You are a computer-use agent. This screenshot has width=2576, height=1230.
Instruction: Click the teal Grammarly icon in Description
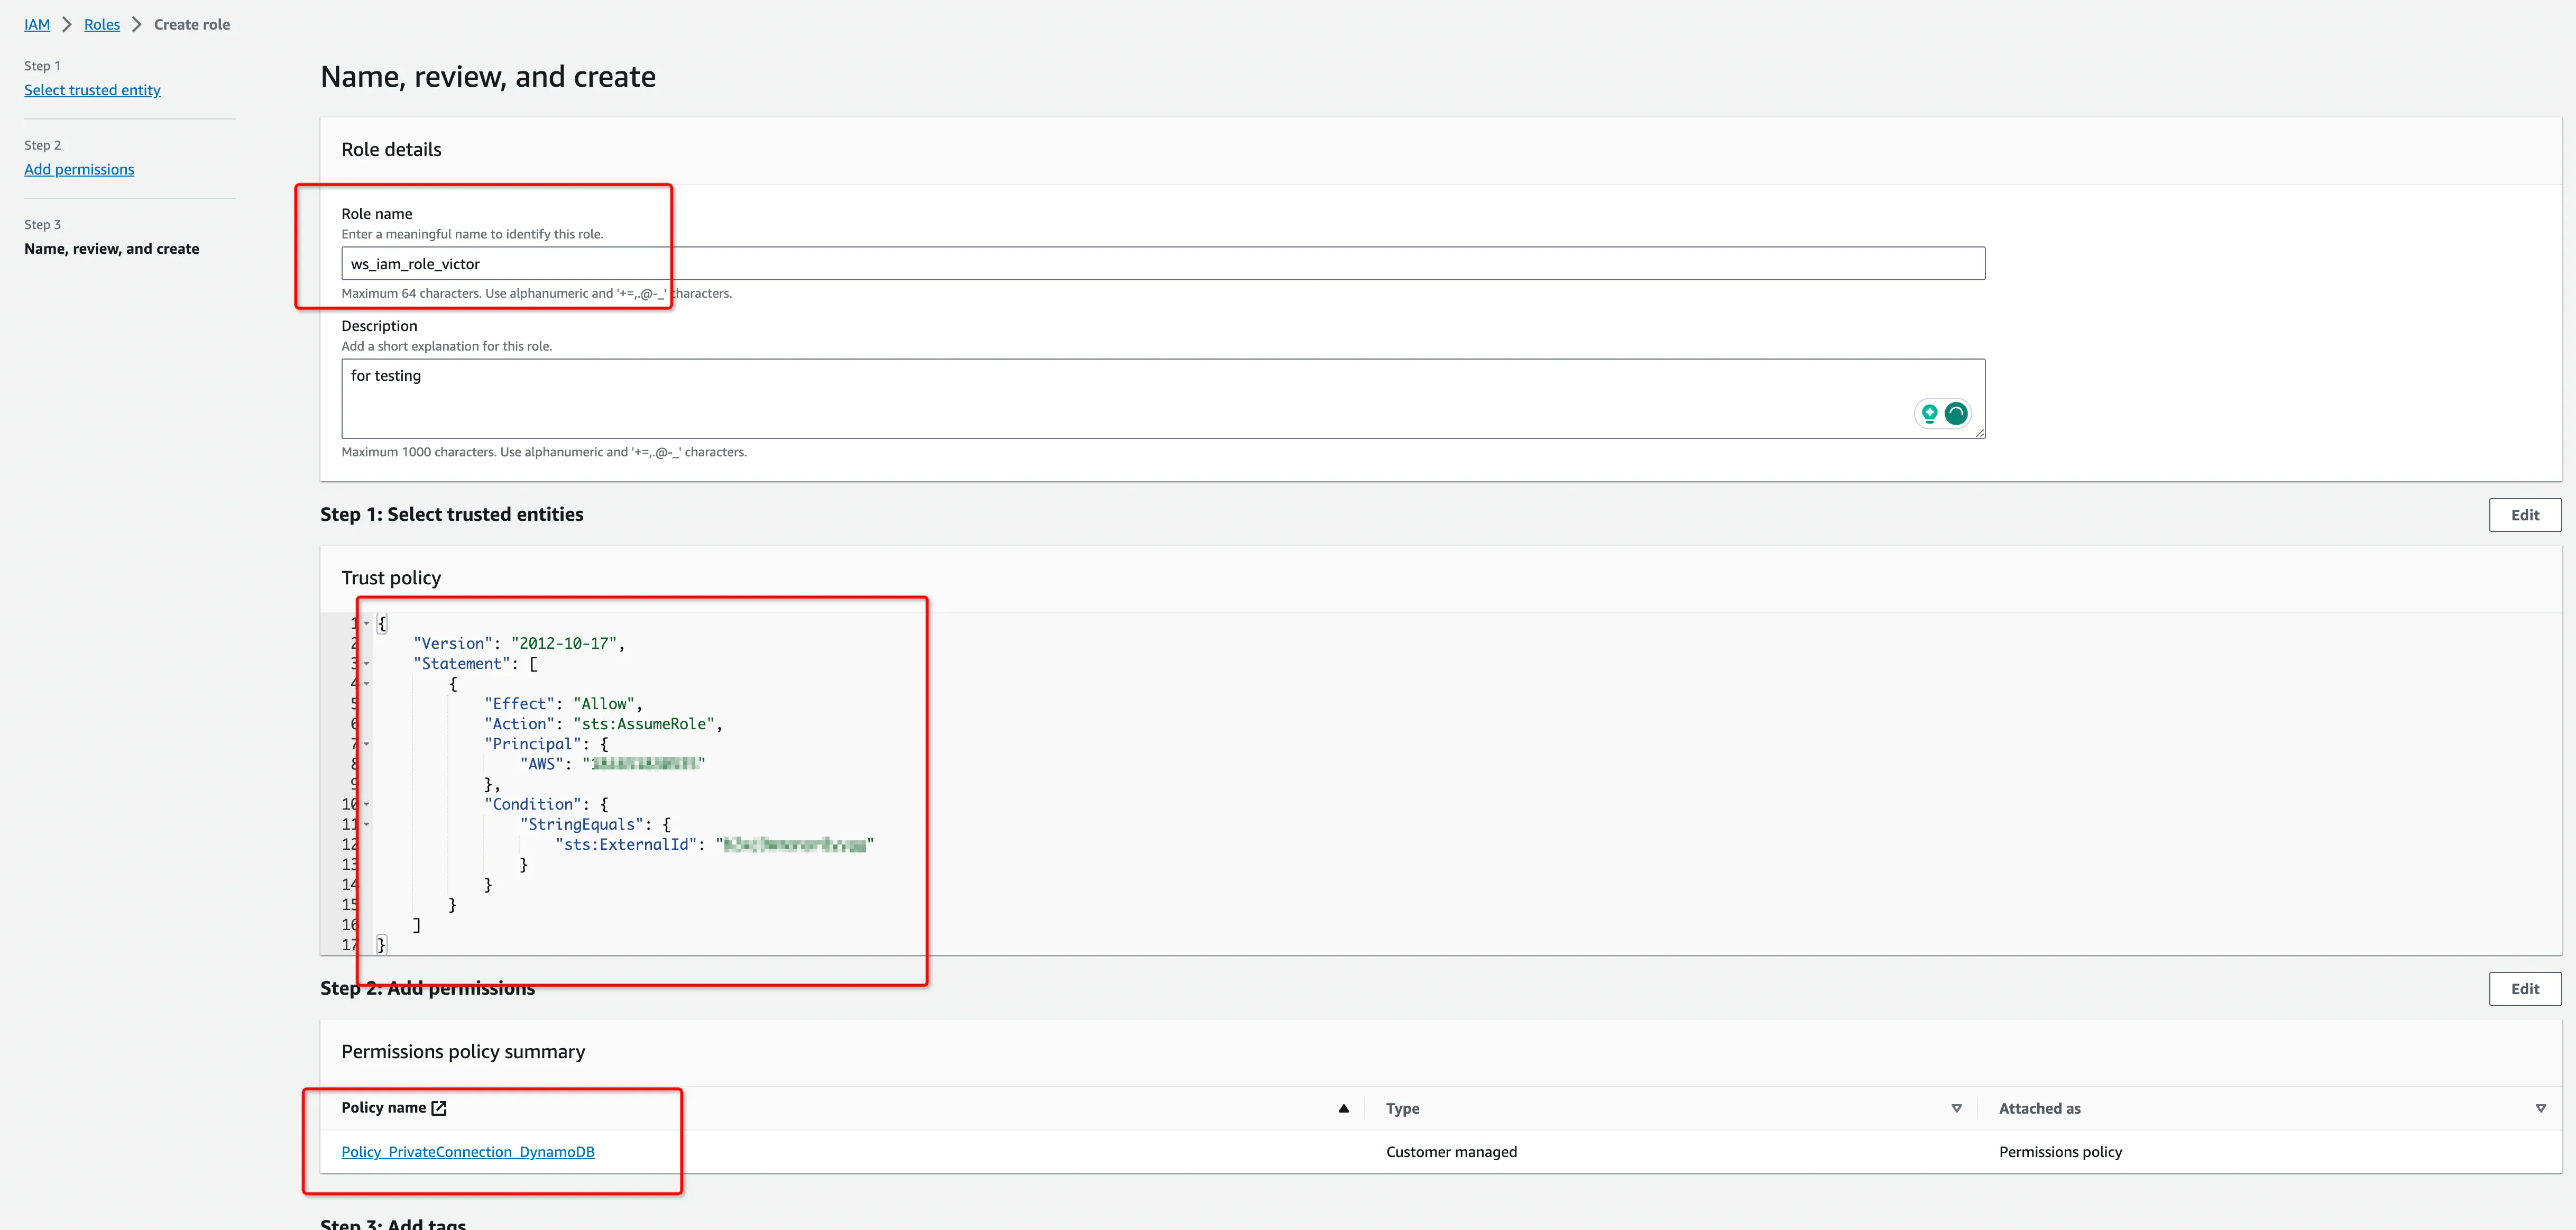point(1956,413)
